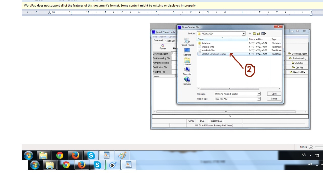Click the Auth File button
323x193 pixels.
[298, 63]
